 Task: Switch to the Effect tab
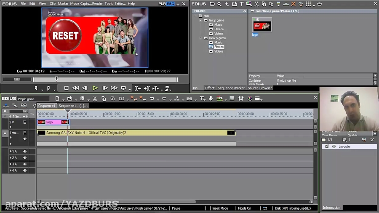210,88
